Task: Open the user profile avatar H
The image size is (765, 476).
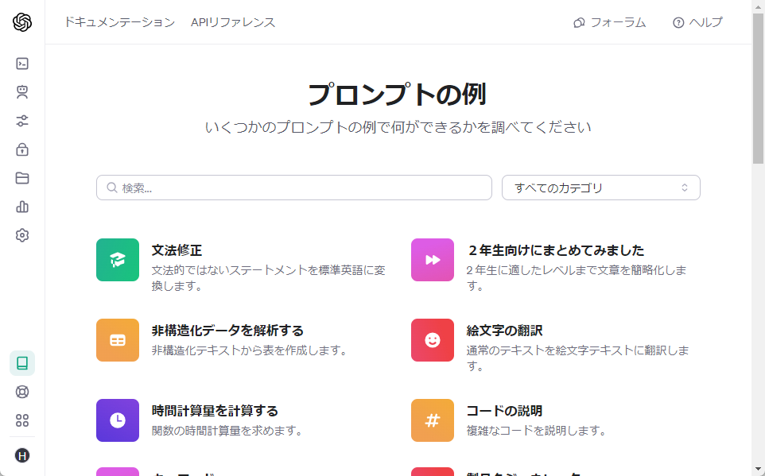Action: click(22, 455)
